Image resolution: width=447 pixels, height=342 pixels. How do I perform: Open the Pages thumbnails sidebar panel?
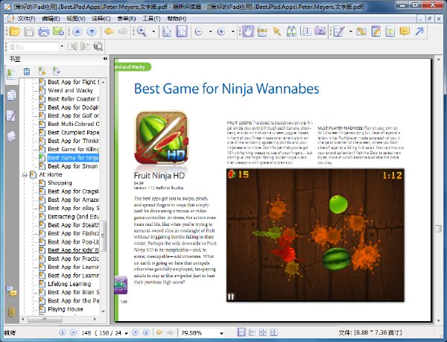pos(11,95)
